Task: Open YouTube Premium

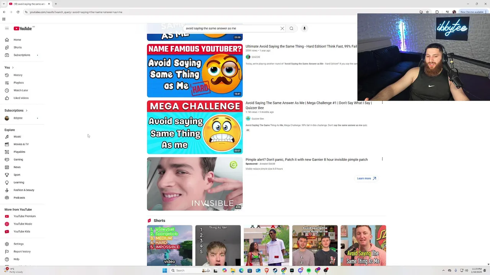Action: click(x=24, y=216)
